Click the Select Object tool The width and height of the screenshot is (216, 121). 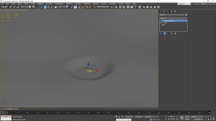click(x=30, y=7)
